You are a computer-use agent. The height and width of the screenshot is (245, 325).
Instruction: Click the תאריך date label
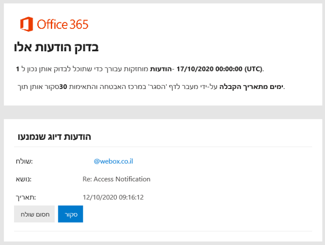pos(25,197)
